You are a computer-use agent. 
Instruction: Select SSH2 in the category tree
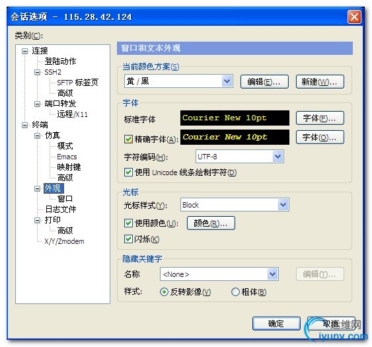click(x=53, y=72)
